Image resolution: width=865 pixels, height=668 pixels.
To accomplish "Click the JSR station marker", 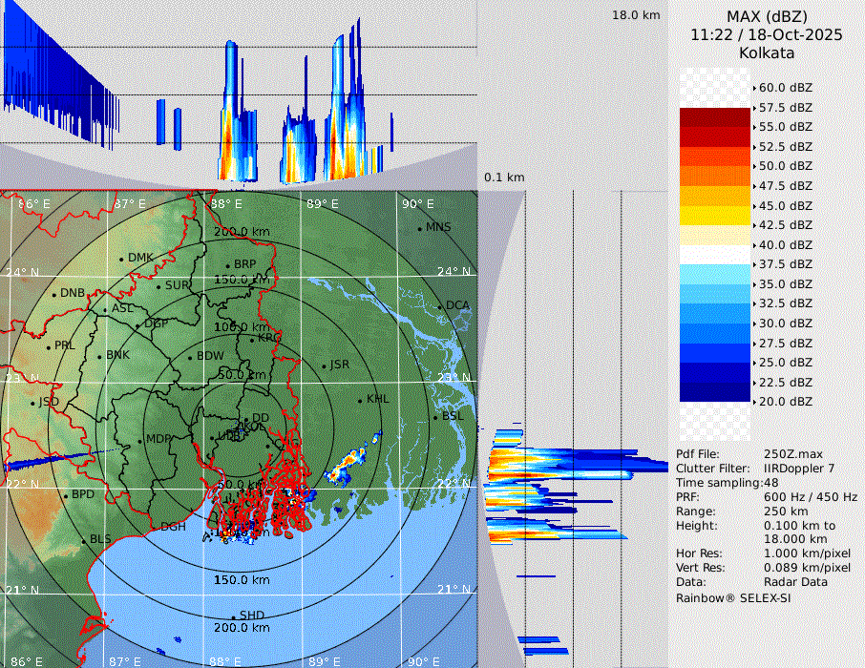I will pyautogui.click(x=323, y=365).
